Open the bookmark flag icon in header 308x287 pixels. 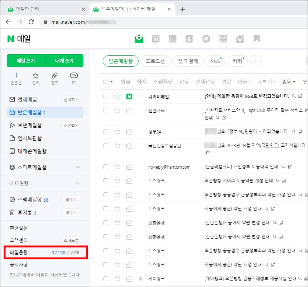(x=257, y=39)
